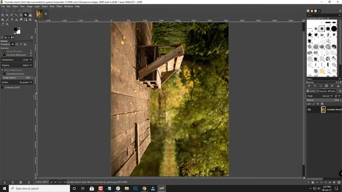Refresh the brushes list

(x=332, y=86)
